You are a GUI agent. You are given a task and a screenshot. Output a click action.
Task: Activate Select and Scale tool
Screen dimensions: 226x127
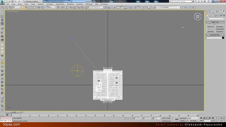(x=46, y=7)
